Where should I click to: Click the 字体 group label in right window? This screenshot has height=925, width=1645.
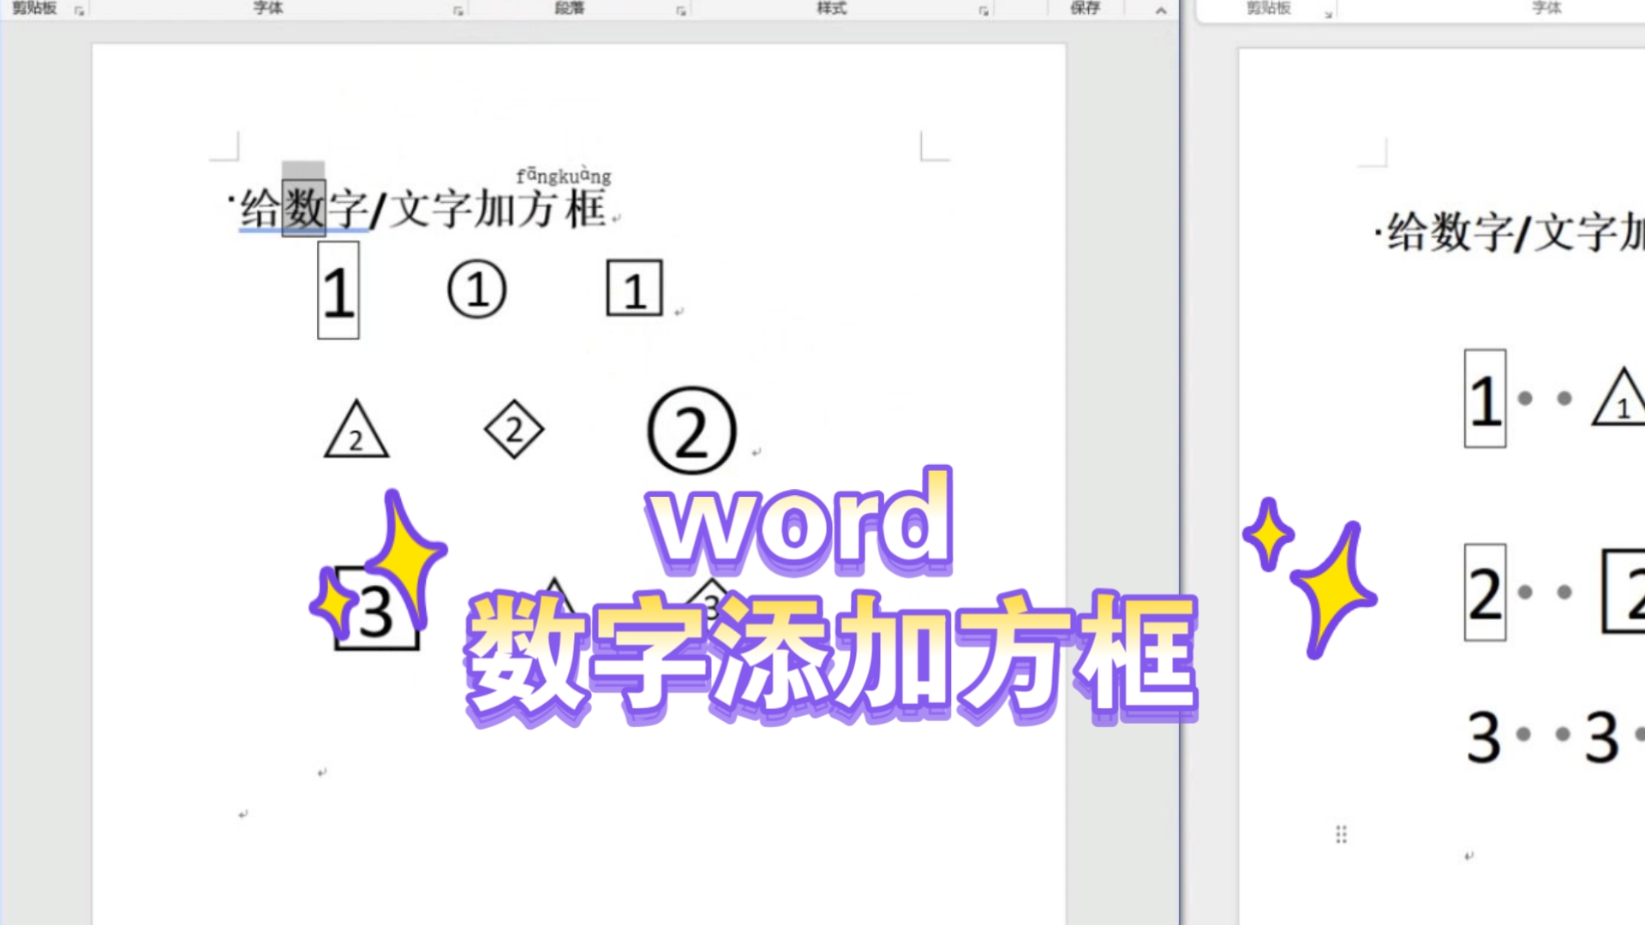tap(1546, 8)
